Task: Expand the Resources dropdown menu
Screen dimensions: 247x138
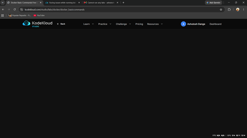Action: (155, 24)
